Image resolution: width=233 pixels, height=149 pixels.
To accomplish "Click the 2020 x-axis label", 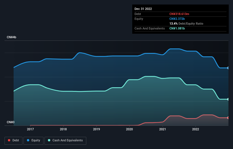I will coord(129,129).
